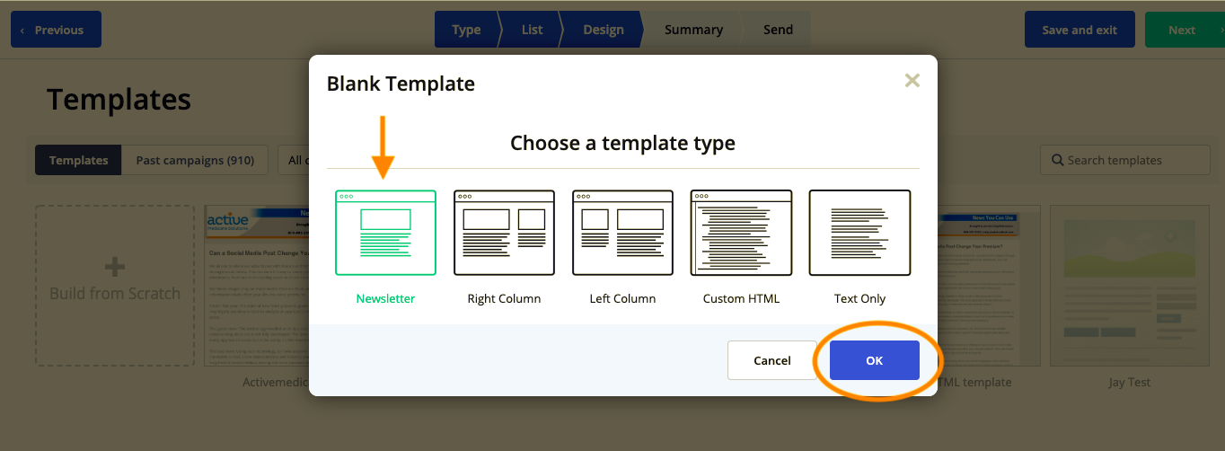Advance with the Next button
1225x451 pixels.
[x=1185, y=30]
